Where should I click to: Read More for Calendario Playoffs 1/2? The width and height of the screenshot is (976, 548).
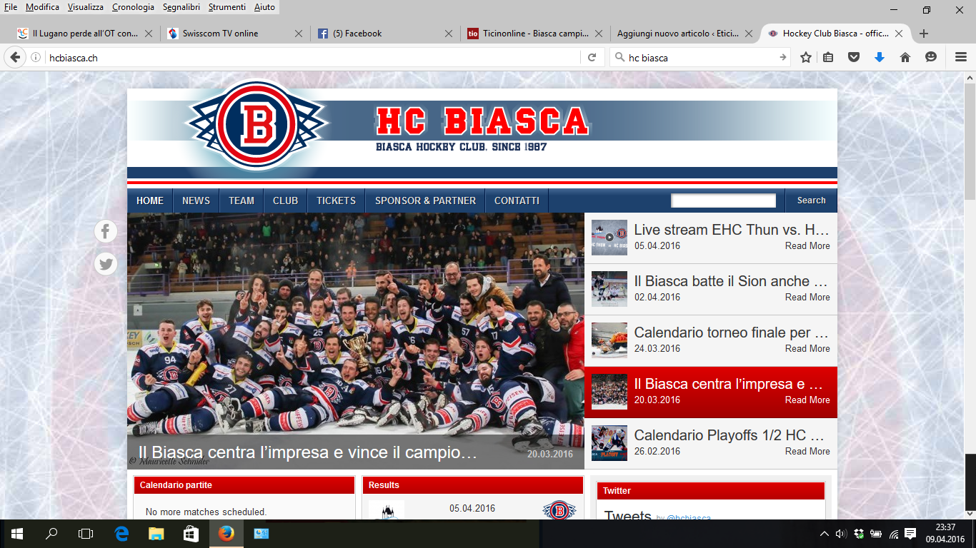click(x=807, y=451)
